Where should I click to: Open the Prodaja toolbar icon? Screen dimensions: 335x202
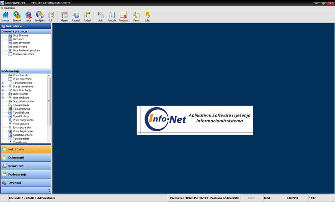[123, 17]
